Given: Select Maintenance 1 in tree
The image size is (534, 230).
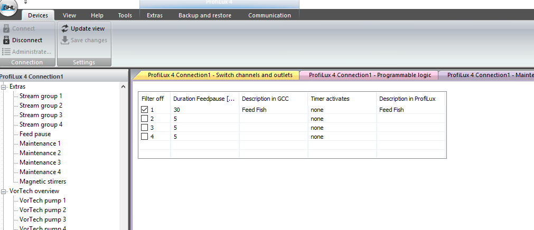Looking at the screenshot, I should 40,143.
